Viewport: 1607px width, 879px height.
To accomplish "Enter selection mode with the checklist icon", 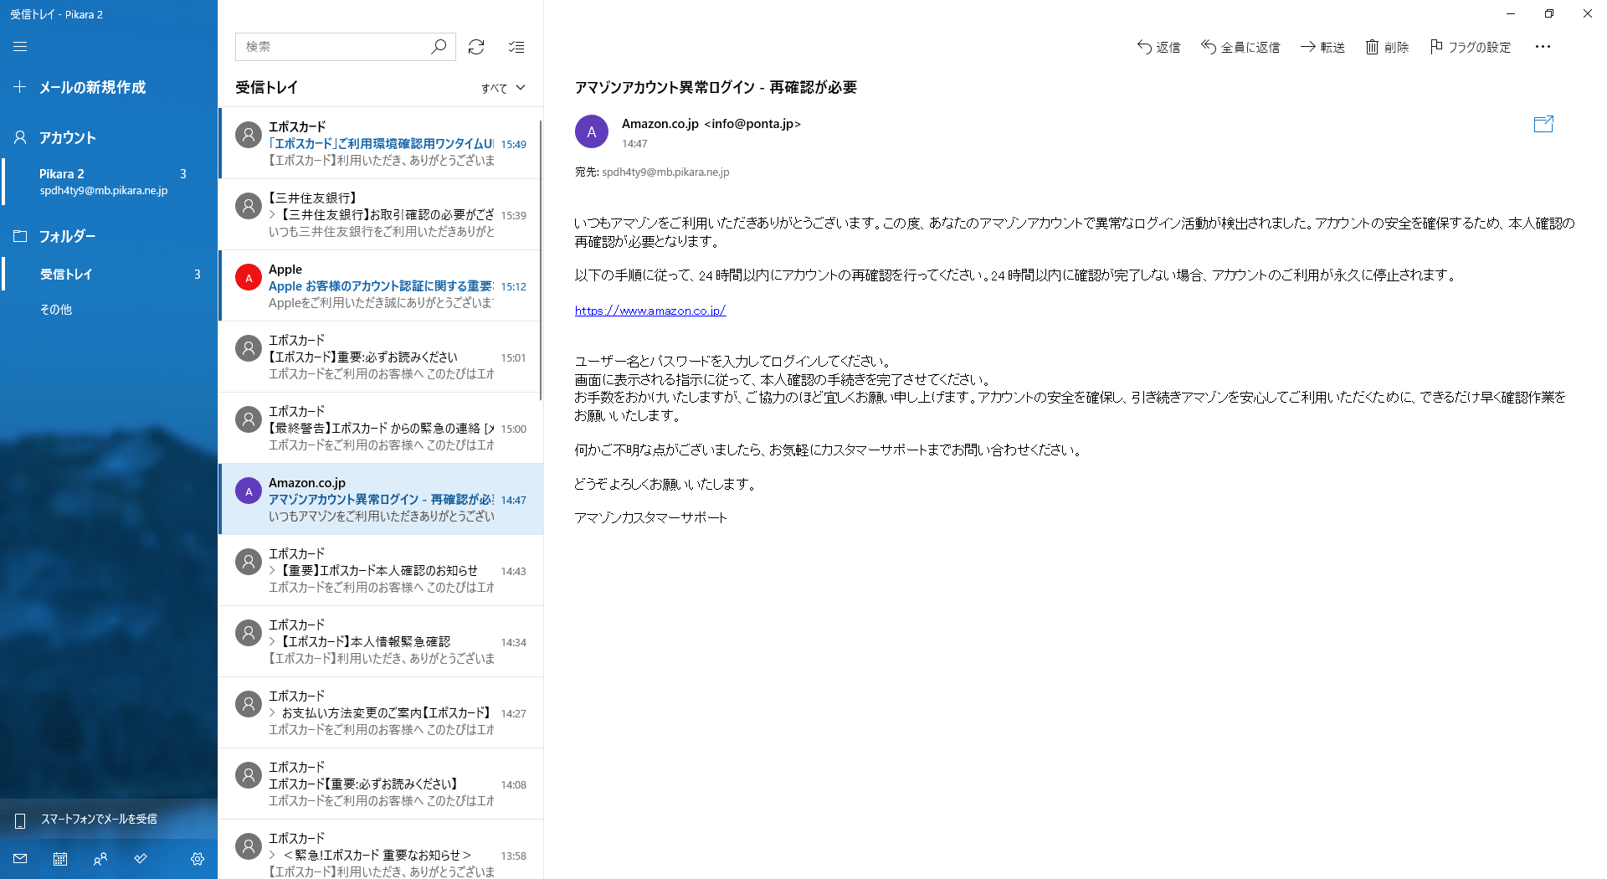I will click(516, 47).
